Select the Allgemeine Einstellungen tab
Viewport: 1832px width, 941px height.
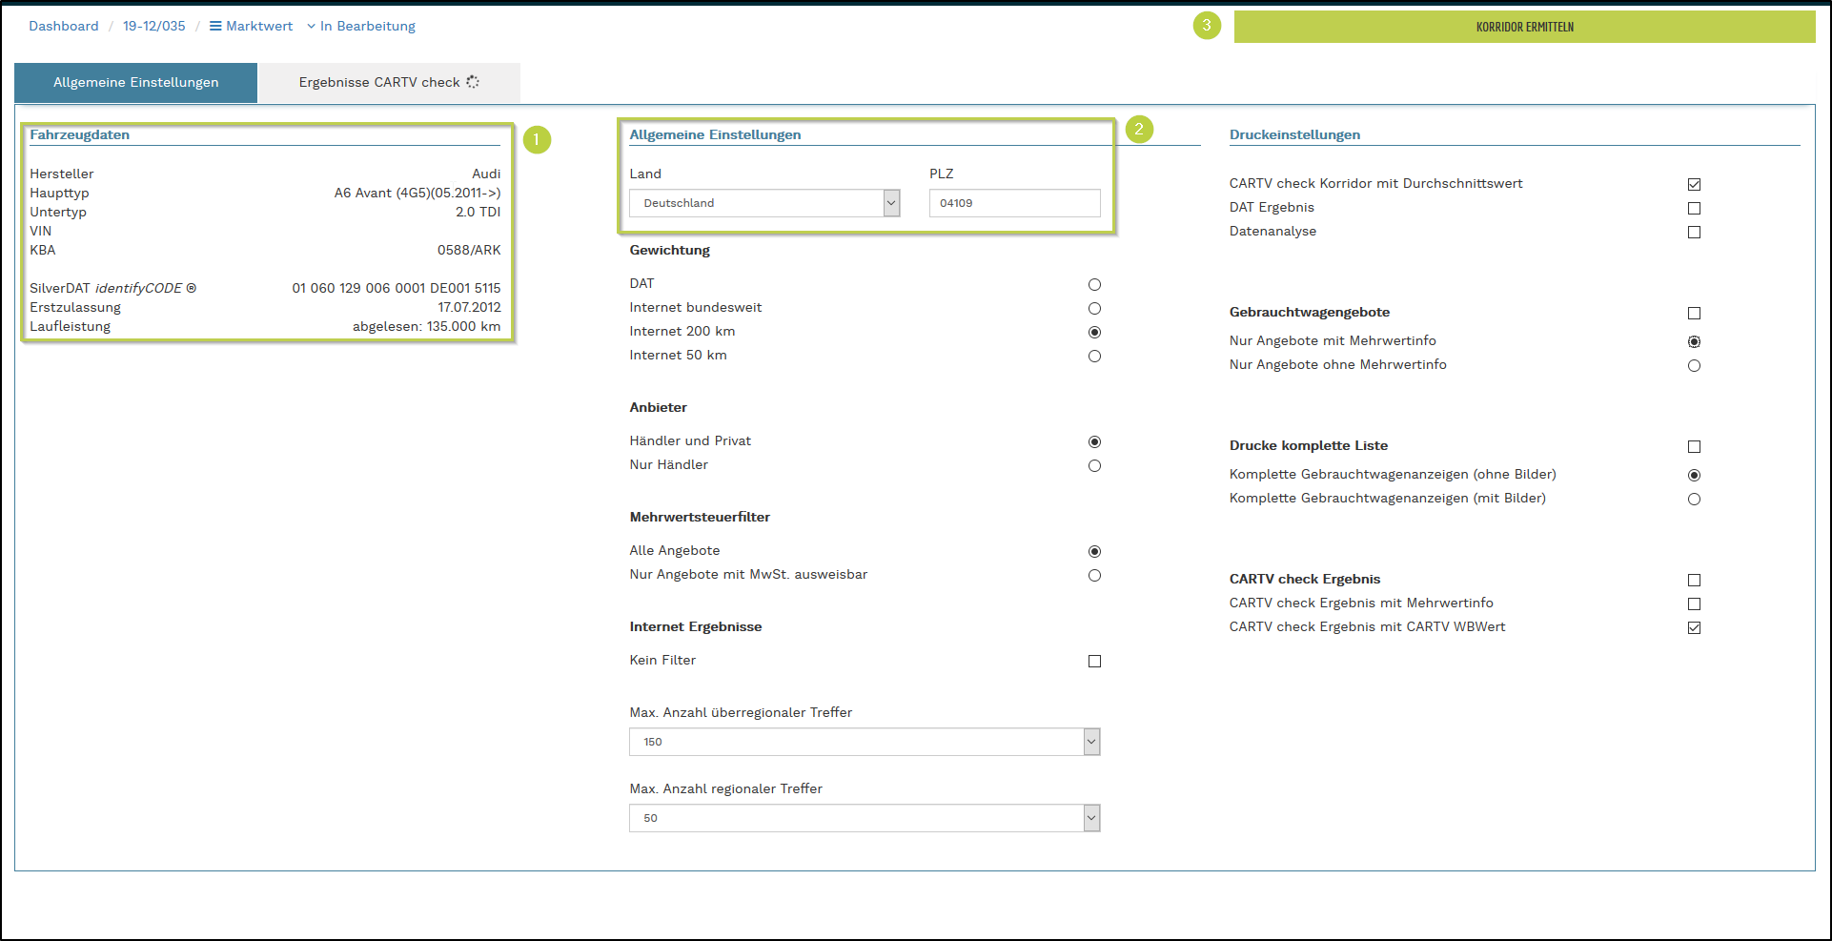tap(135, 83)
